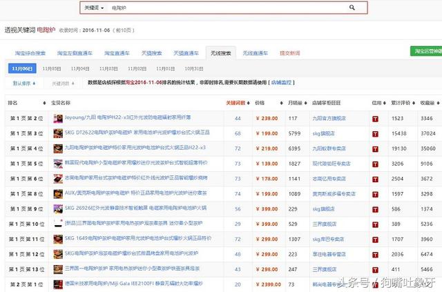Sort by 默认排序

24,83
